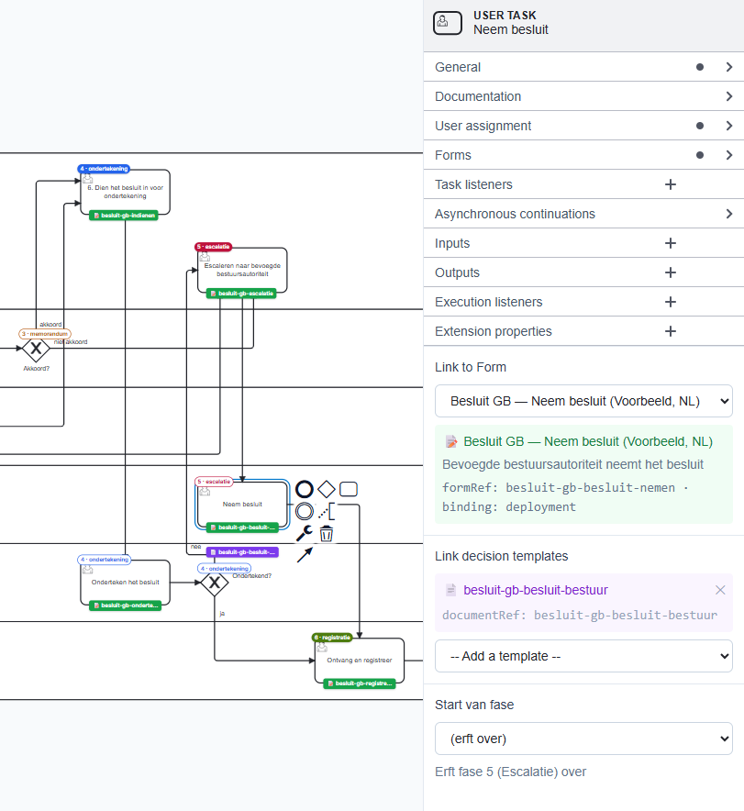The width and height of the screenshot is (744, 811).
Task: Click the User Task icon in the panel header
Action: pyautogui.click(x=448, y=23)
